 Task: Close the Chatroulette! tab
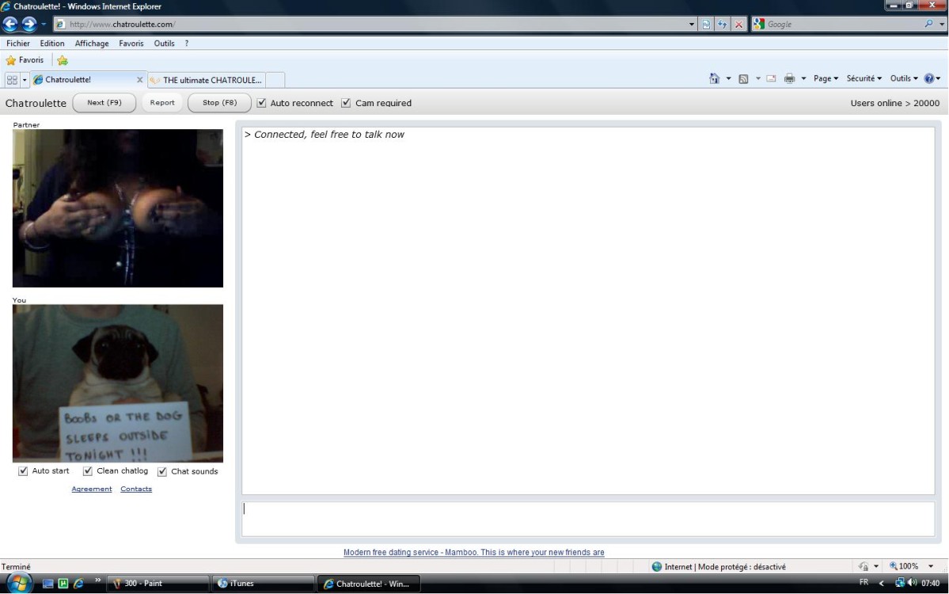coord(140,79)
